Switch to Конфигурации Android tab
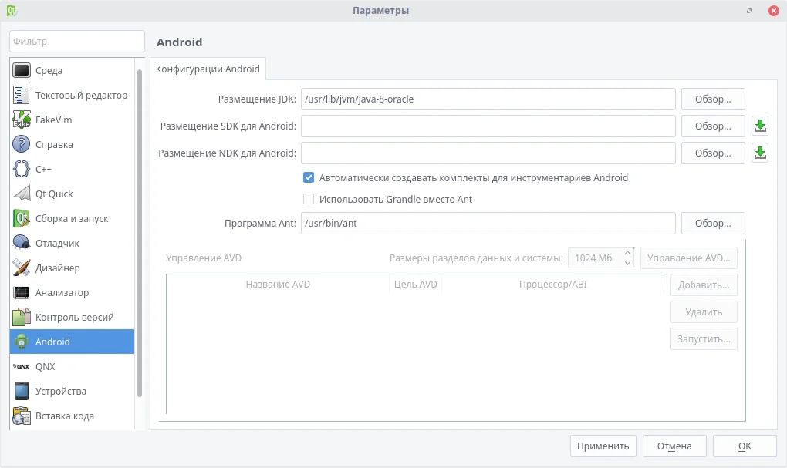The image size is (787, 468). click(x=208, y=69)
